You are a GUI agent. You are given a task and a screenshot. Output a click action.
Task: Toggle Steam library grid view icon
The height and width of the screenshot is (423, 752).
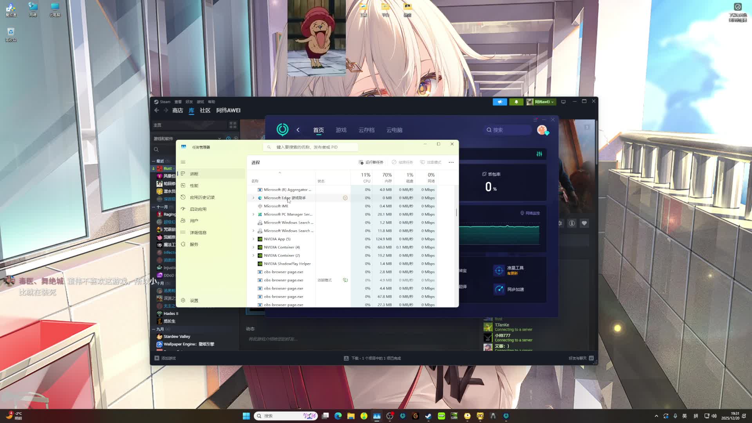[233, 125]
